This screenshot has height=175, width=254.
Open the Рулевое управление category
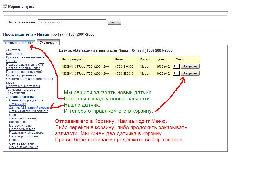[x=21, y=75]
